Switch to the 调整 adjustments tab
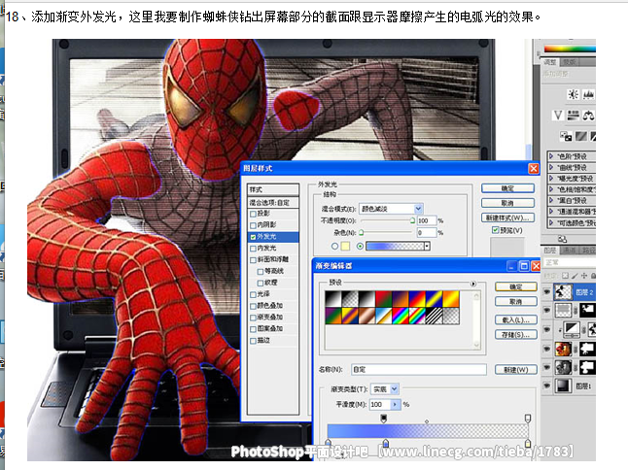Screen dimensions: 628x470 click(550, 62)
